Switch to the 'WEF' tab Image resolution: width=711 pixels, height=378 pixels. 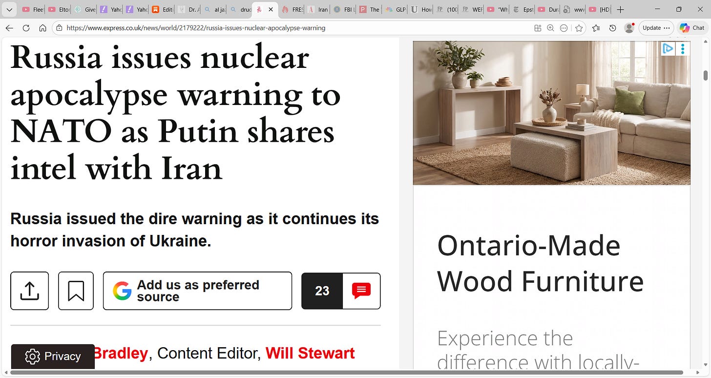(473, 9)
